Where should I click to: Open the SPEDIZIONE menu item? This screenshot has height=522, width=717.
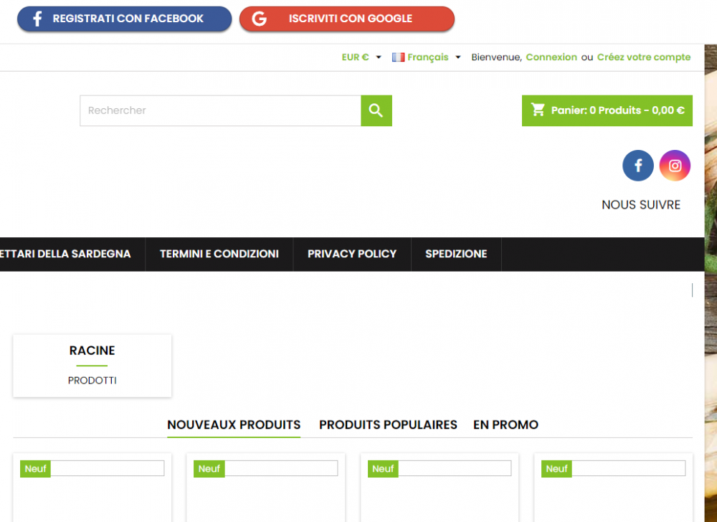click(456, 254)
